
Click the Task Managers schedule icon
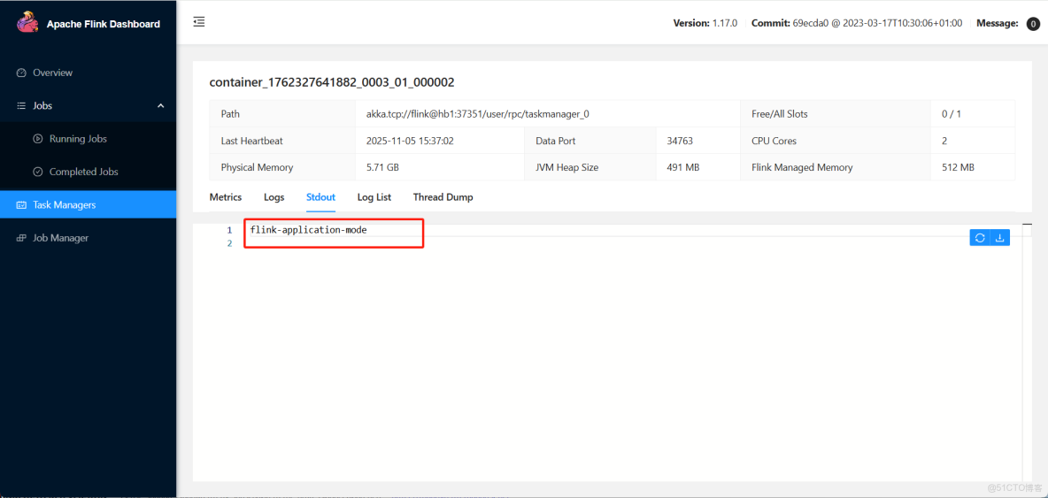[20, 205]
